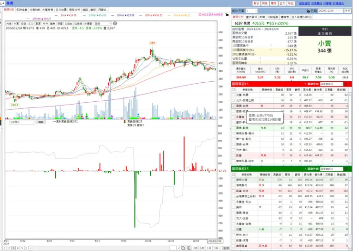The width and height of the screenshot is (353, 251).
Task: Click the pink circled info icon above chart
Action: point(200,15)
